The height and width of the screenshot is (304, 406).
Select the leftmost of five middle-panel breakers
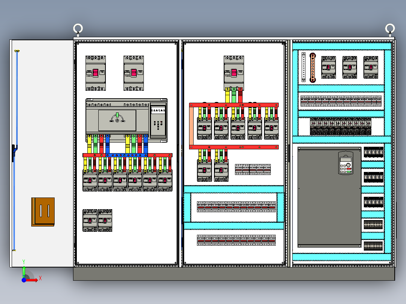tap(204, 128)
